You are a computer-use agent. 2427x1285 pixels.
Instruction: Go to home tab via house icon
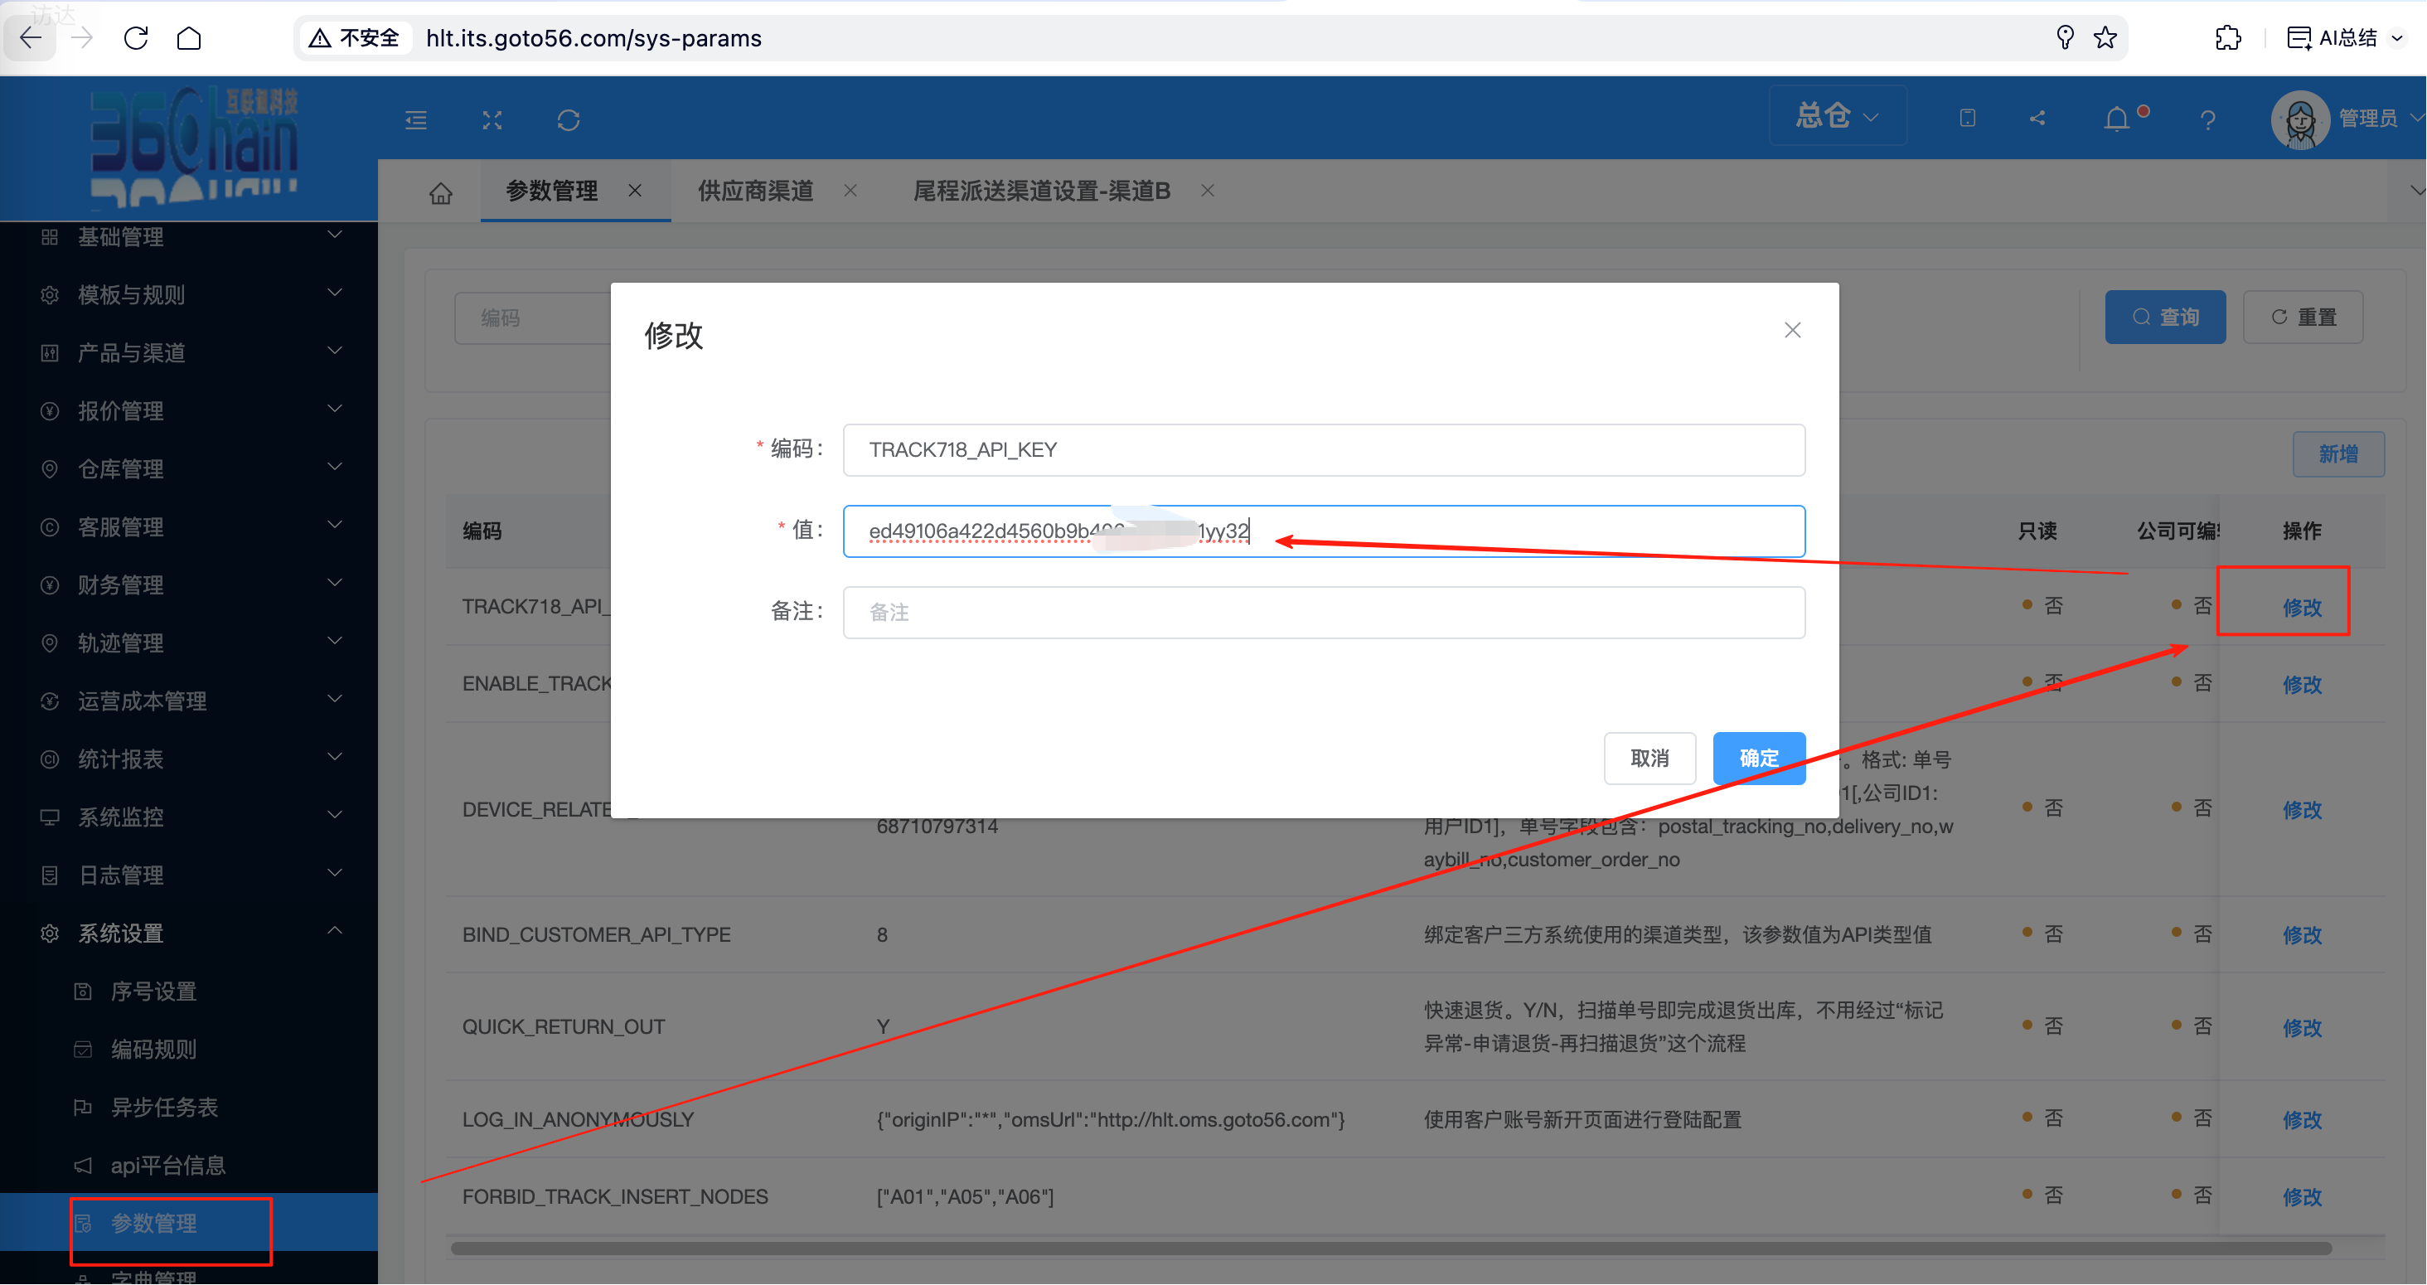click(x=441, y=192)
